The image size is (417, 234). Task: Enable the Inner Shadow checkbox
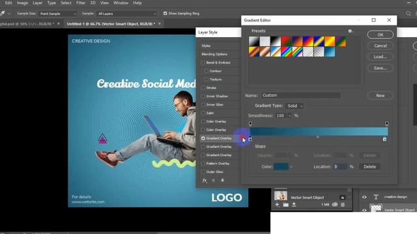click(203, 96)
